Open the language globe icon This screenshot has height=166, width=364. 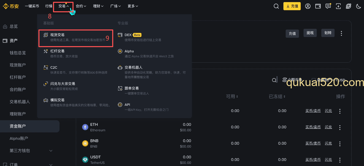[x=348, y=6]
